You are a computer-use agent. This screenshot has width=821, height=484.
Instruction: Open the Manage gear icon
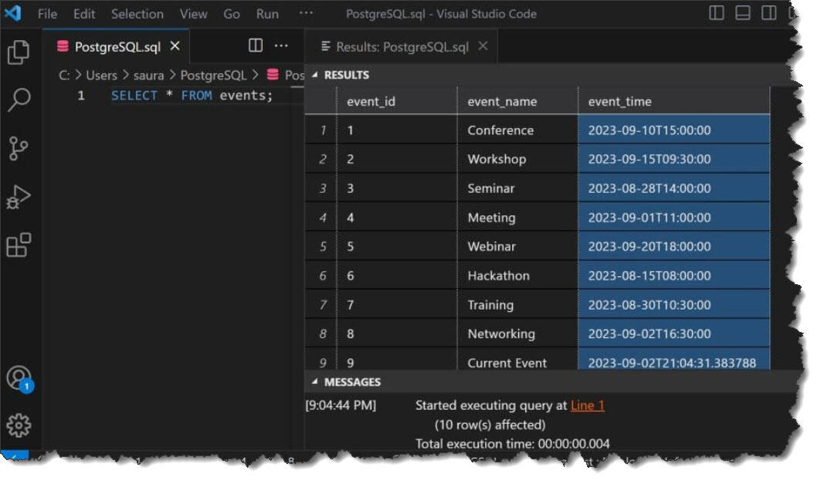click(19, 425)
